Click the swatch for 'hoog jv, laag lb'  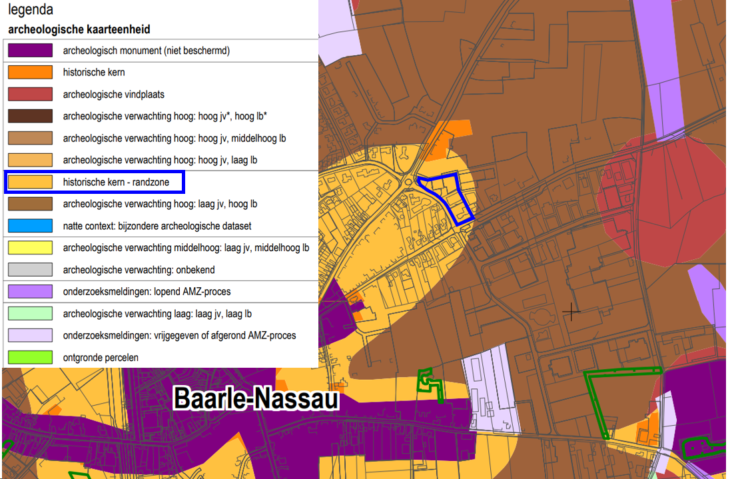tap(30, 160)
